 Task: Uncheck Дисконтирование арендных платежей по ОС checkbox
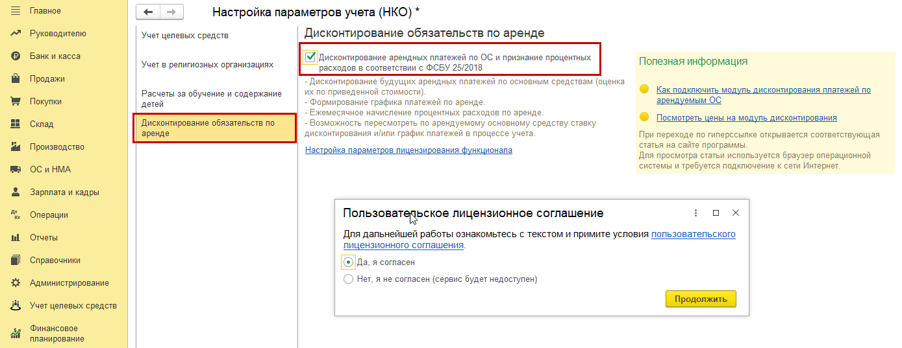310,57
